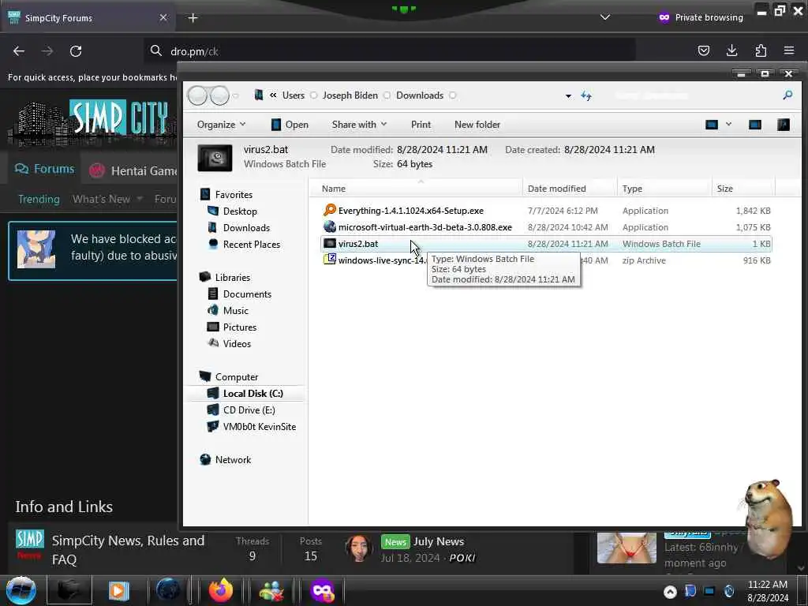The image size is (808, 606).
Task: Open view options dropdown arrow
Action: pos(728,124)
